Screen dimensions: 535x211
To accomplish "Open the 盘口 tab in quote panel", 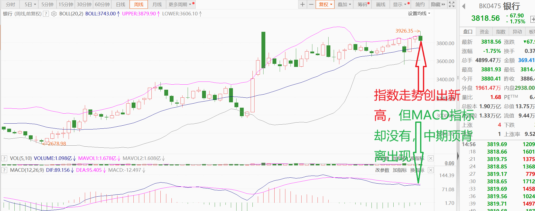I will (x=468, y=32).
